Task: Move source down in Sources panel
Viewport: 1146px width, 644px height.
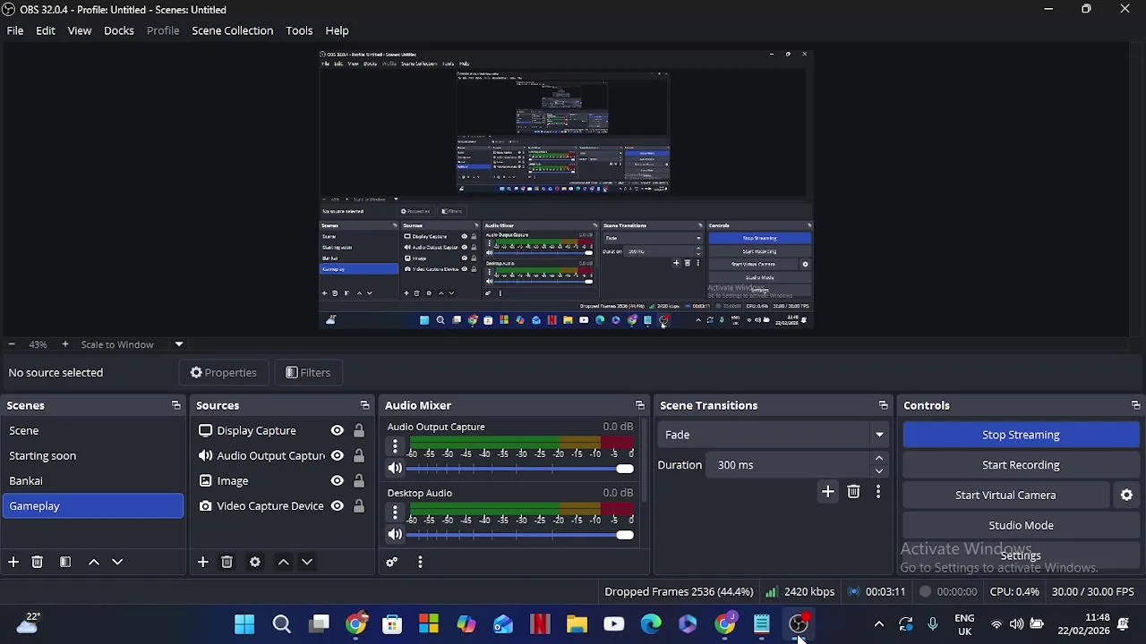Action: coord(307,562)
